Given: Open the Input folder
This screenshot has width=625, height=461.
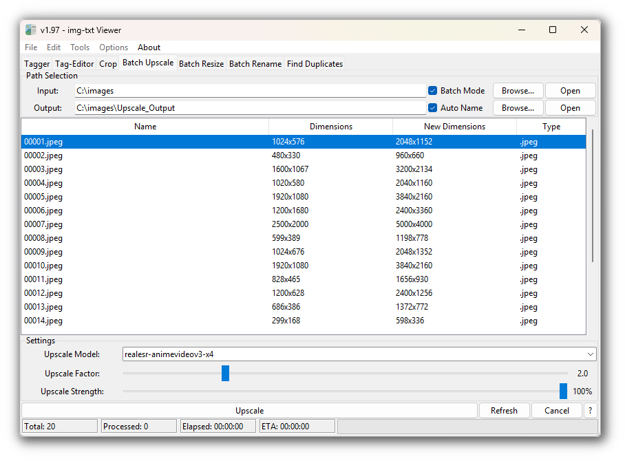Looking at the screenshot, I should (570, 90).
